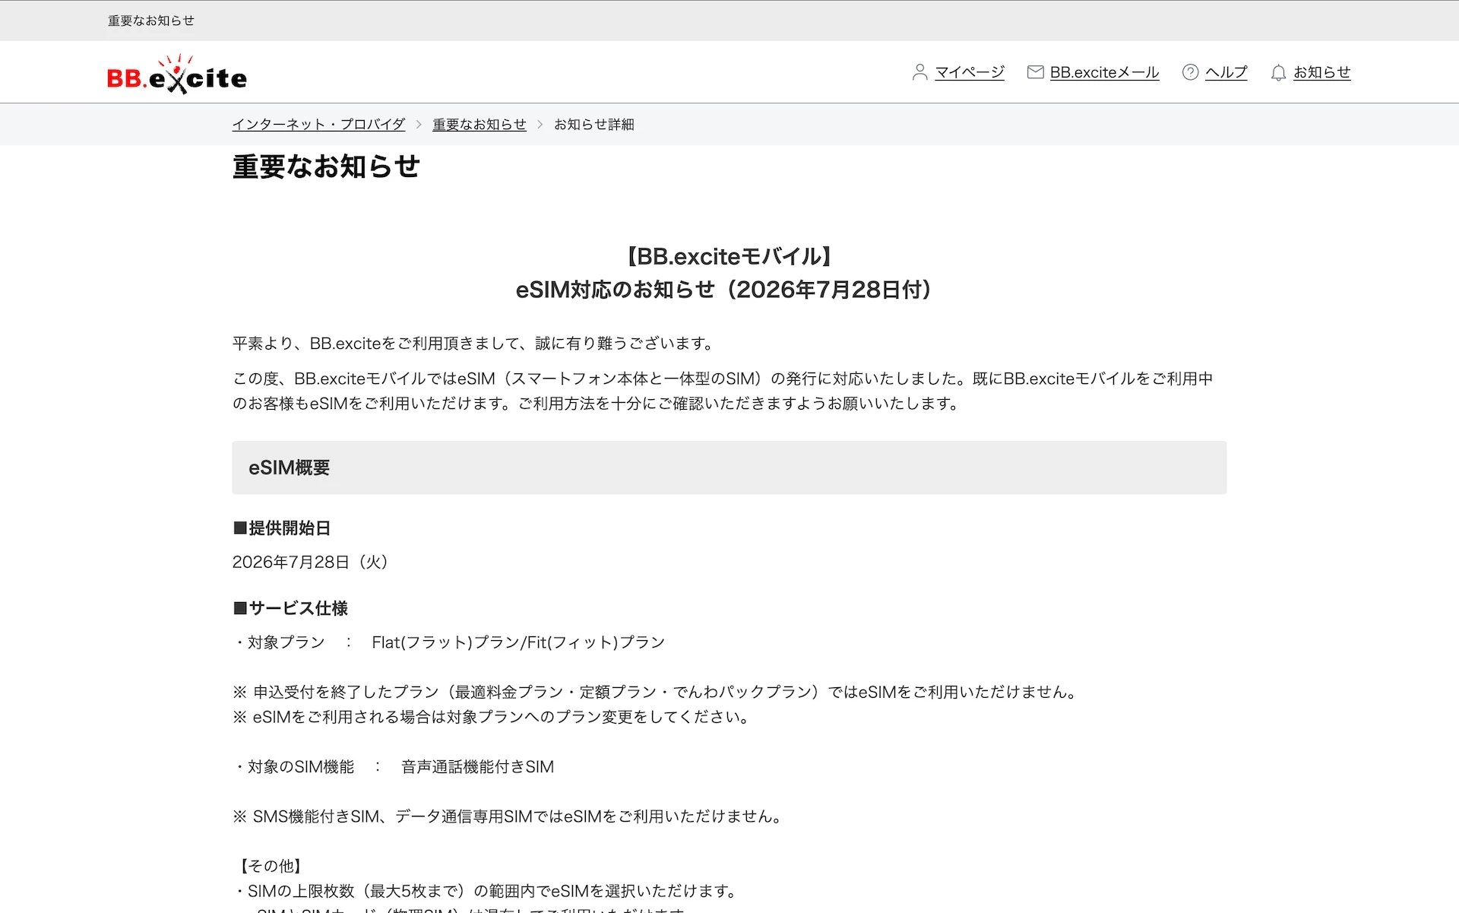1459x913 pixels.
Task: Click the question mark icon beside ヘルプ
Action: [1191, 72]
